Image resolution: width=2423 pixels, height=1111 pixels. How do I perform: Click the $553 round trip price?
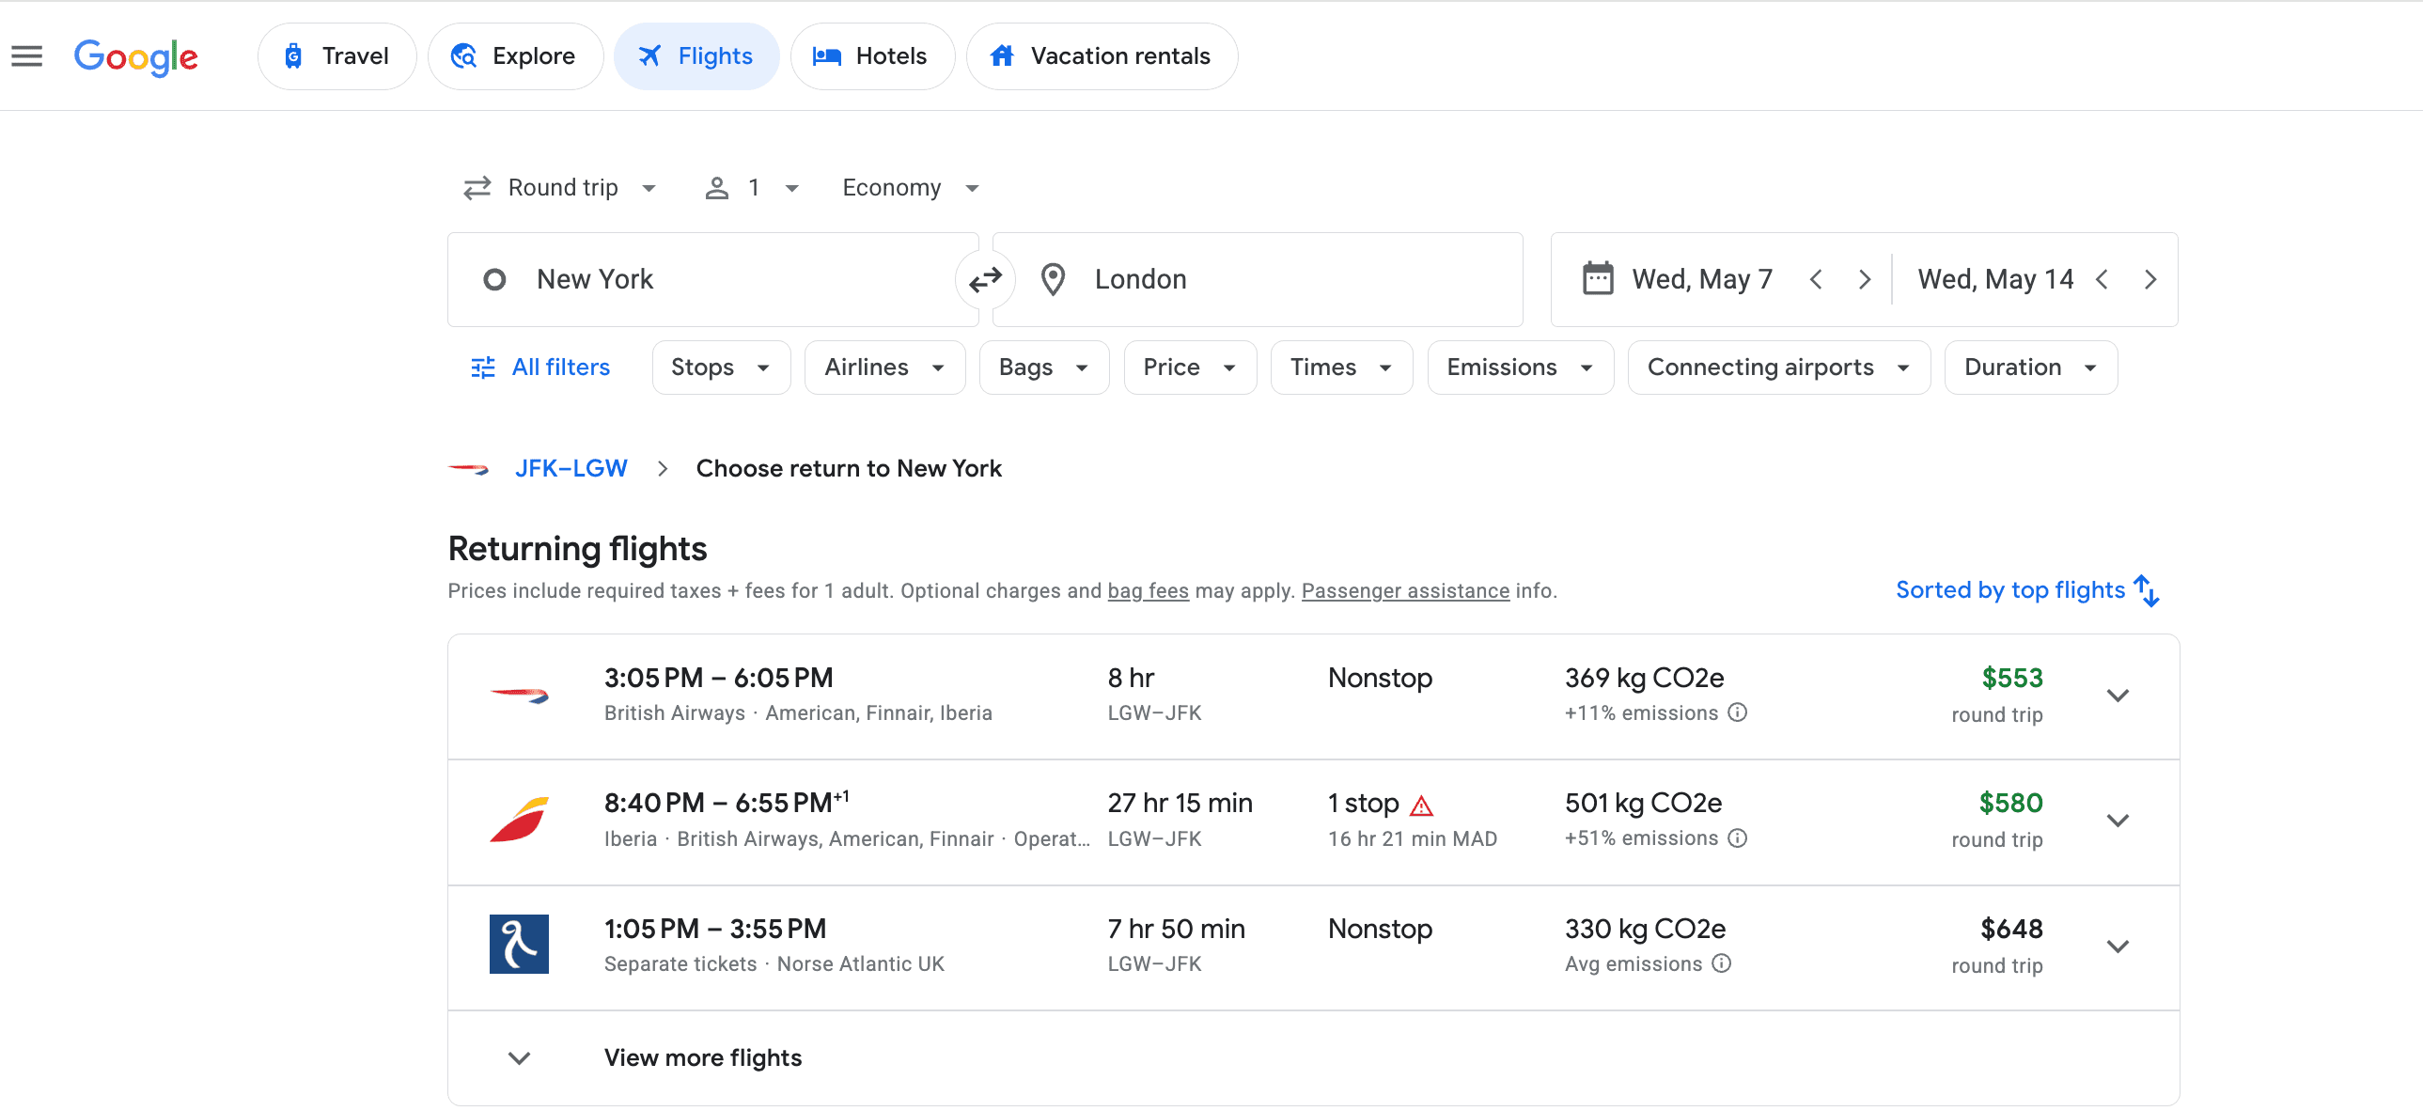(2012, 679)
